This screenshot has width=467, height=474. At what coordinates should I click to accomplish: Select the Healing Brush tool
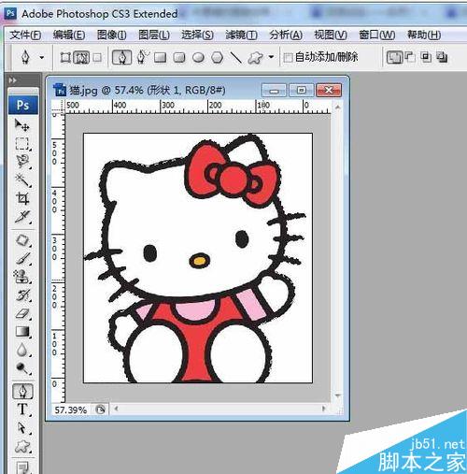click(22, 240)
